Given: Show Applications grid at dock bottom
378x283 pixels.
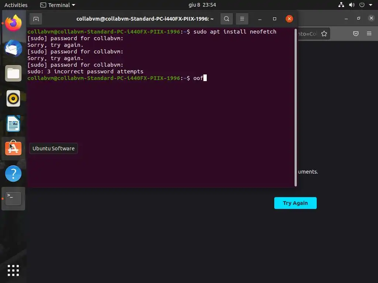Looking at the screenshot, I should [13, 270].
